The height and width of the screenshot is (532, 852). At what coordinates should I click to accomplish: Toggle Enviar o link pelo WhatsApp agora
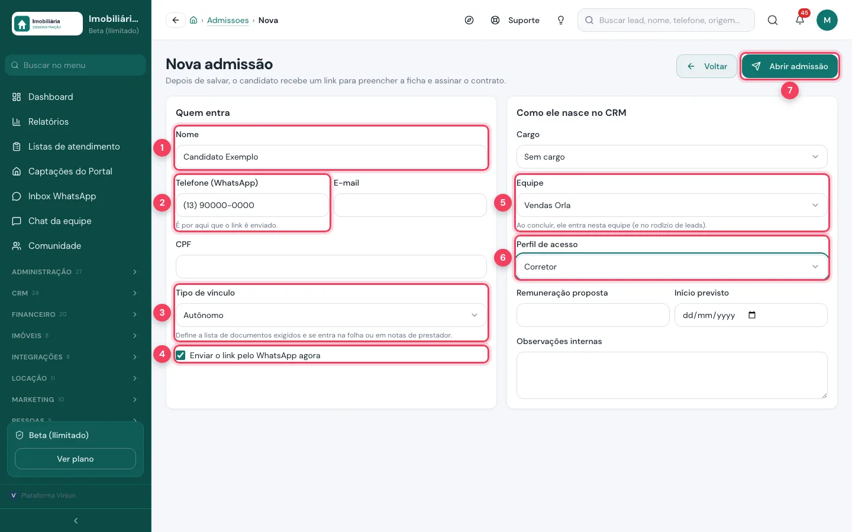(181, 355)
